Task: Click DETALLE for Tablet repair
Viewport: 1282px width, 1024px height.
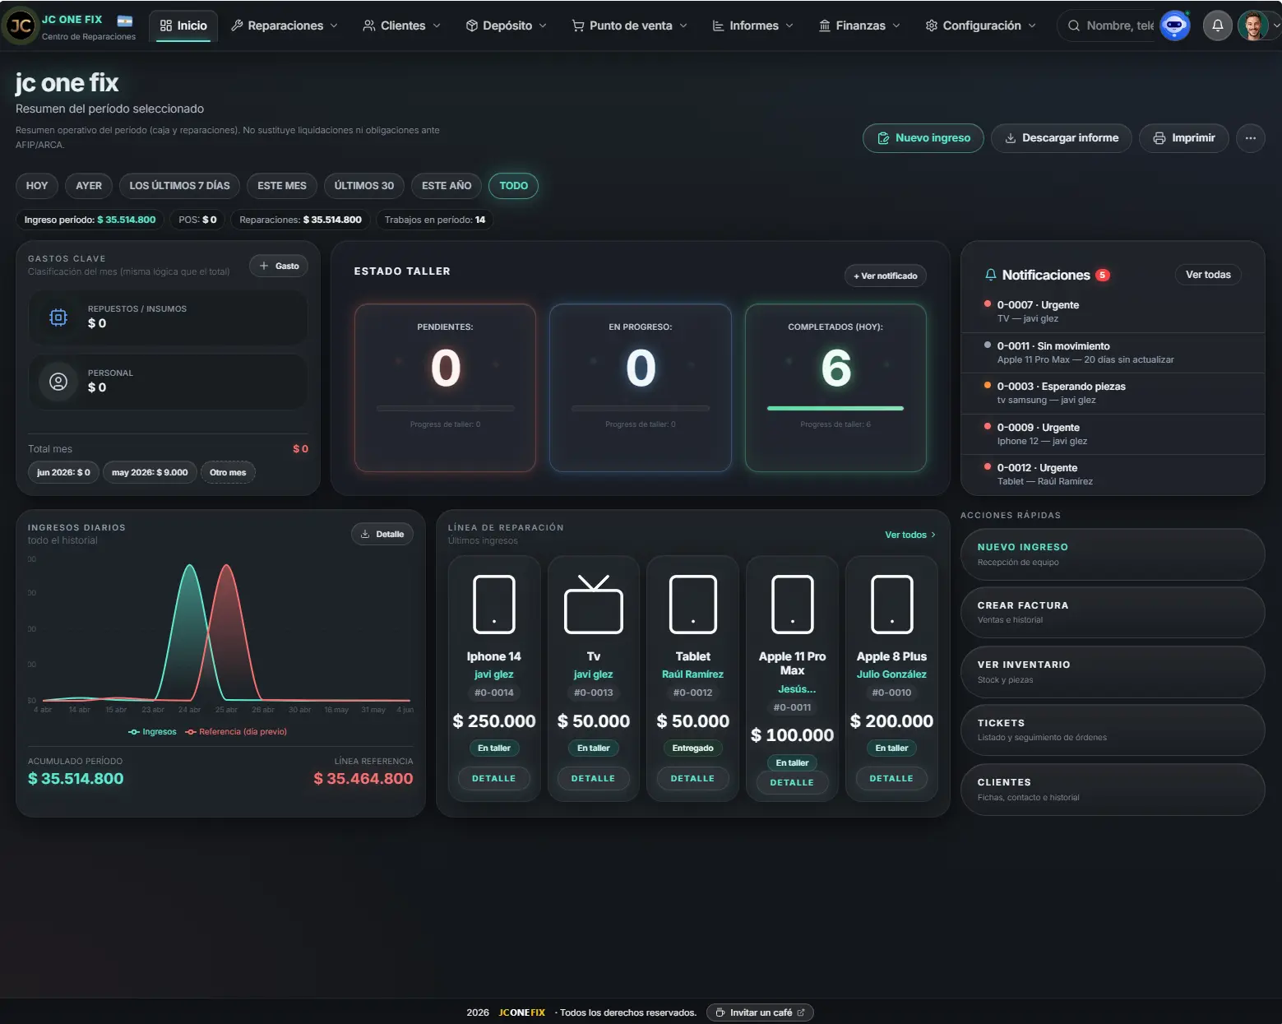Action: (693, 778)
